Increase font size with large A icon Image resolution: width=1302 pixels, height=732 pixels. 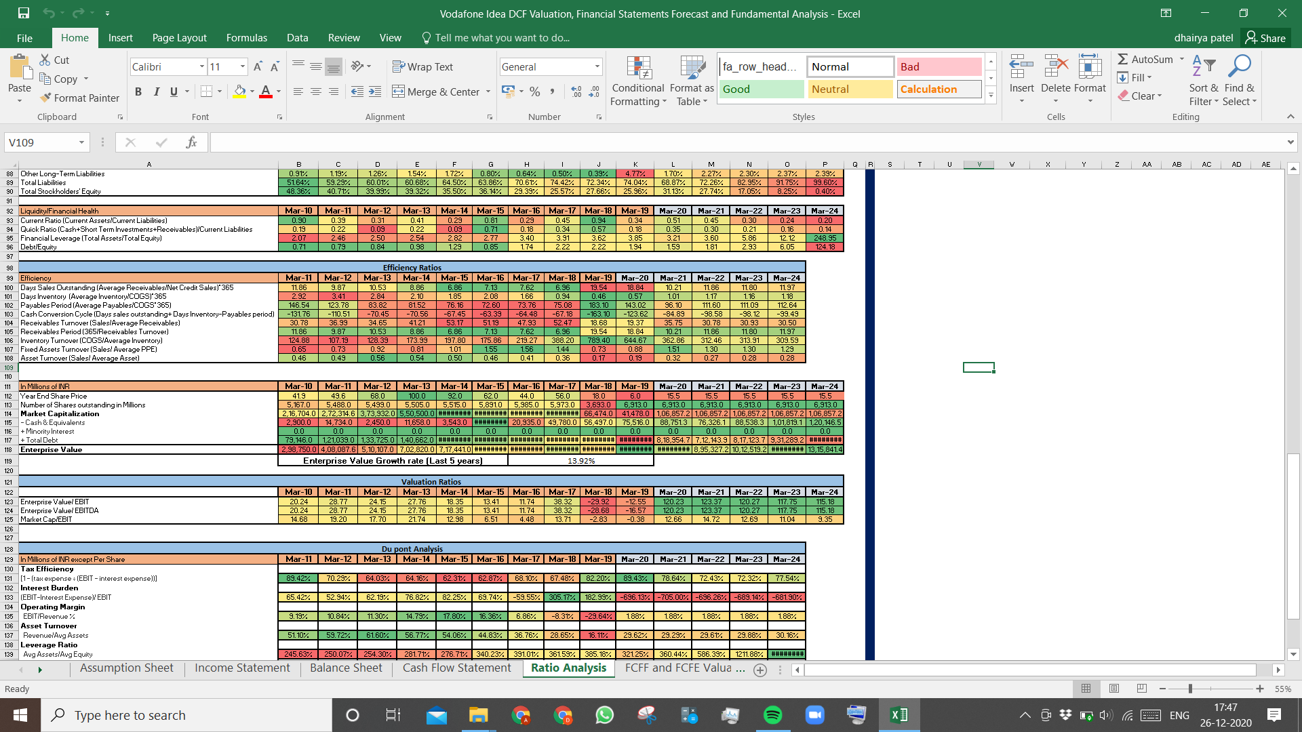point(258,66)
